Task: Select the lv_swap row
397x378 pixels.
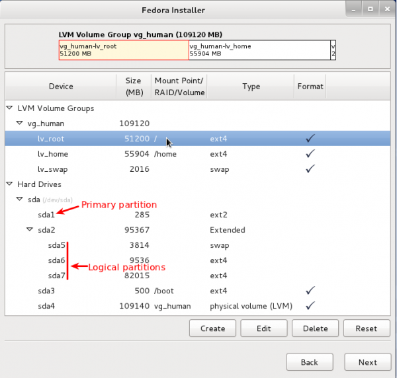Action: point(197,169)
